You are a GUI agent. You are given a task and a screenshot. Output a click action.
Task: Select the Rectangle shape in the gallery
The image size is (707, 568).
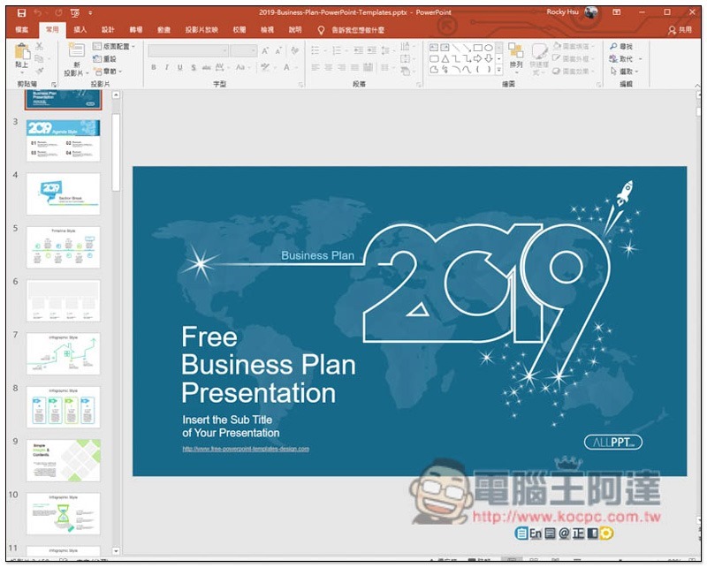pos(477,48)
